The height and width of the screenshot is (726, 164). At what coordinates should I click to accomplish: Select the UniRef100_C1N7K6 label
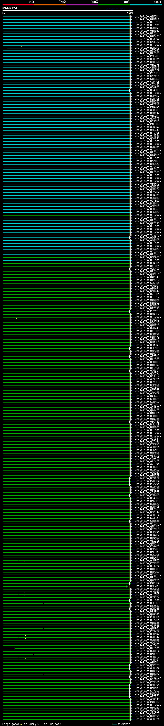pos(147,107)
